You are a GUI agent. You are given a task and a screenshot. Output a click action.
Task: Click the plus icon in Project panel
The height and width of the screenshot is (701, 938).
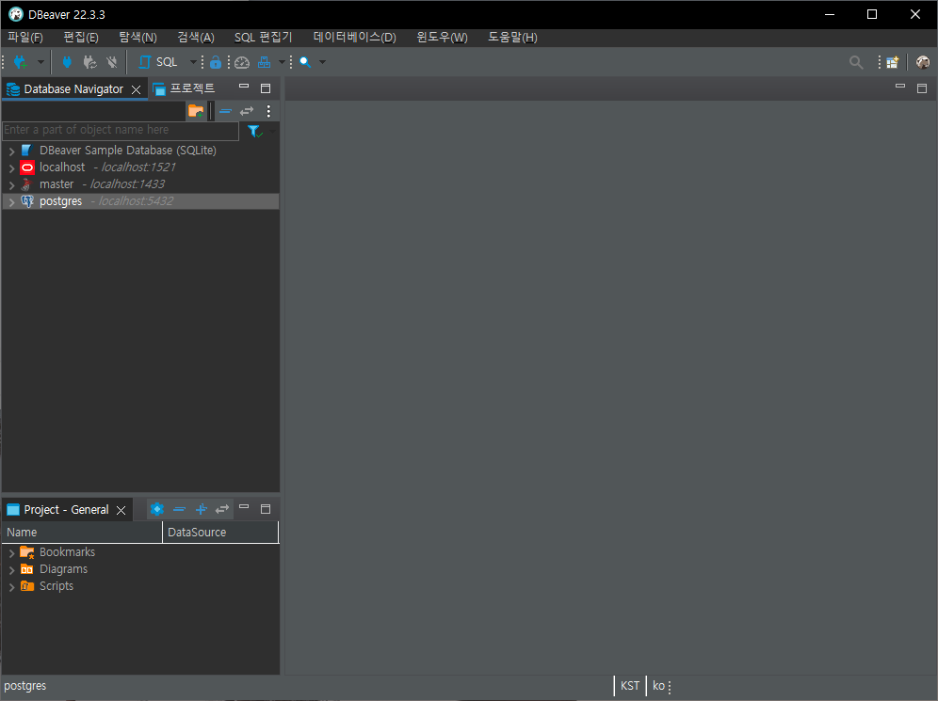pos(201,509)
